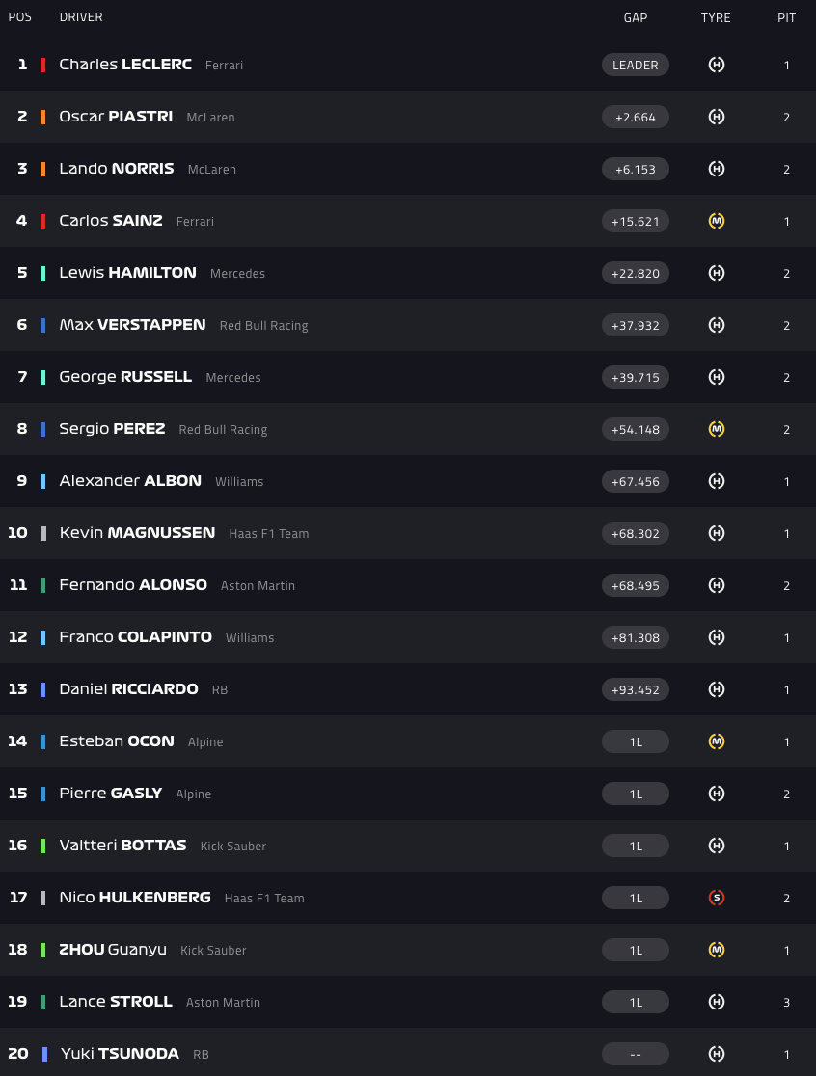Click McLaren orange color bar beside Piastri
Image resolution: width=816 pixels, height=1076 pixels.
coord(42,117)
